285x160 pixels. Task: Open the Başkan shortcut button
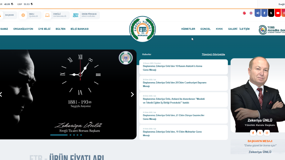[x=8, y=15]
